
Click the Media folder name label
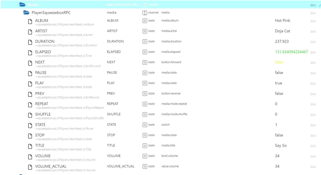33,5
